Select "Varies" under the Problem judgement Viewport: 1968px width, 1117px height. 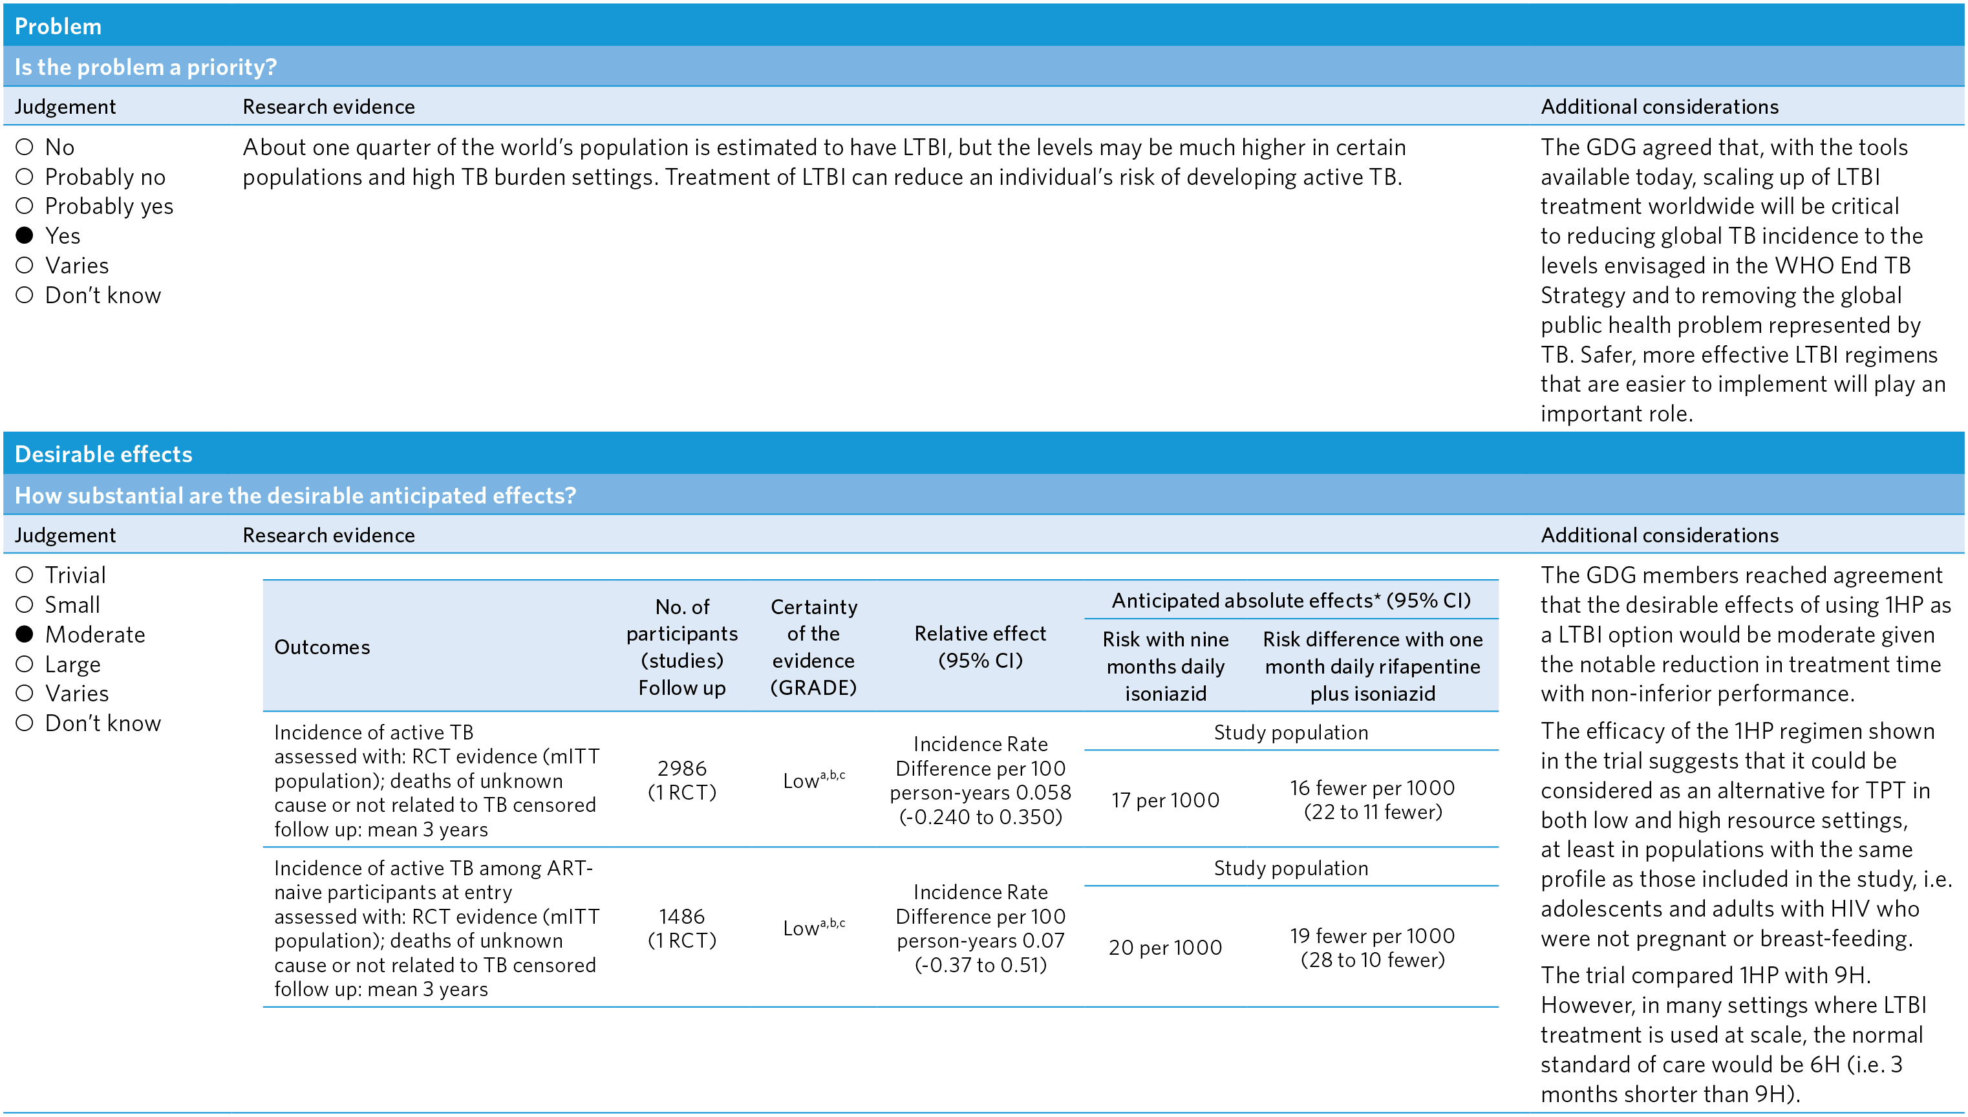(24, 264)
